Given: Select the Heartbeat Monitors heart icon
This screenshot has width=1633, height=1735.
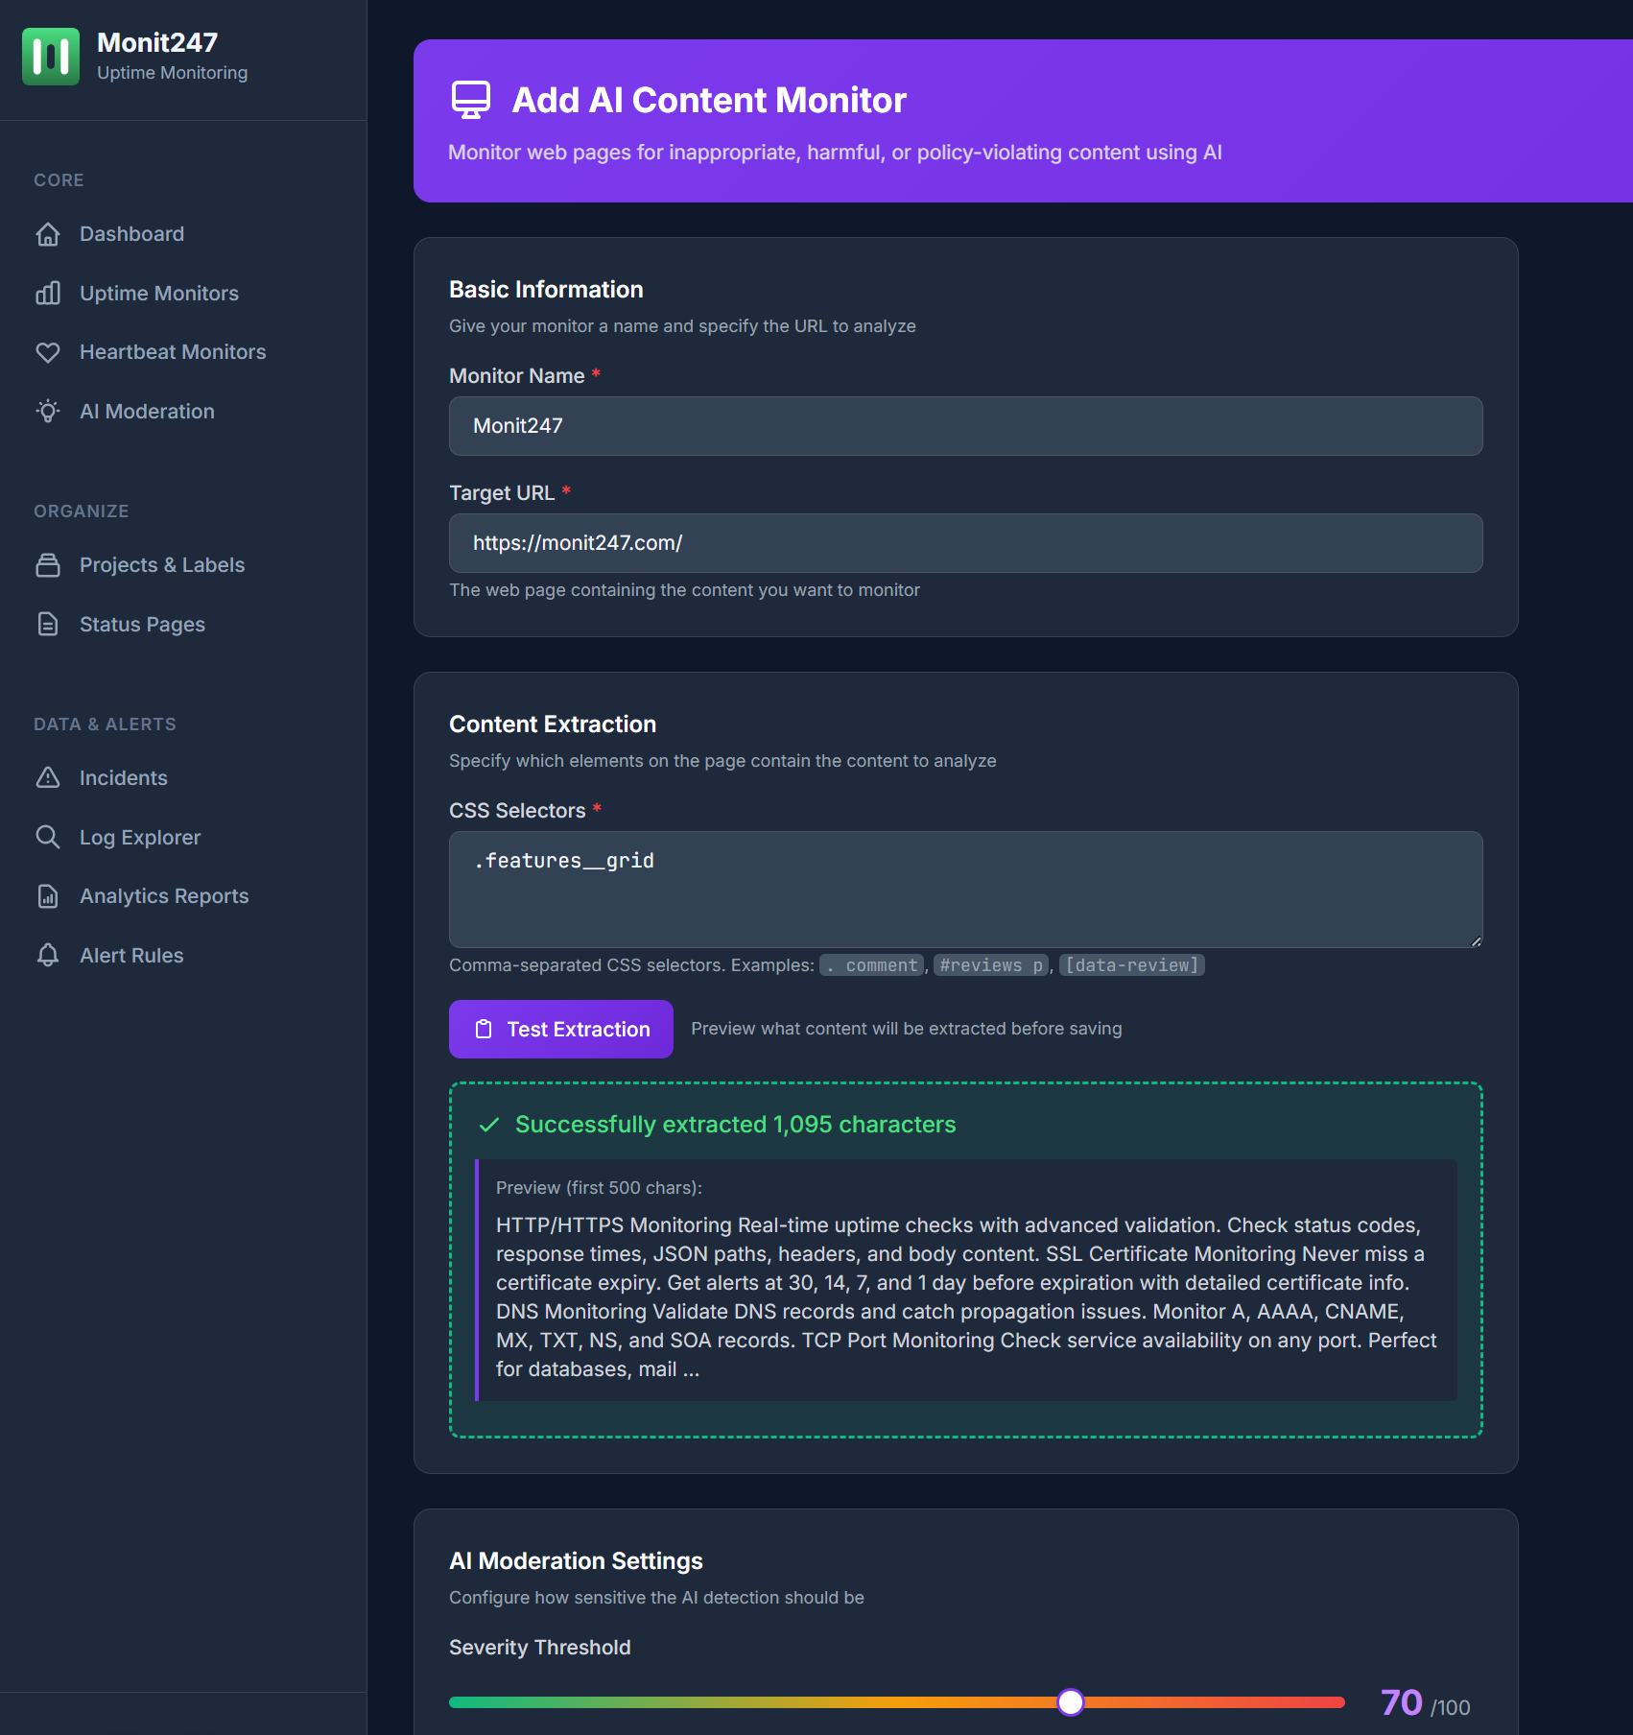Looking at the screenshot, I should [49, 352].
